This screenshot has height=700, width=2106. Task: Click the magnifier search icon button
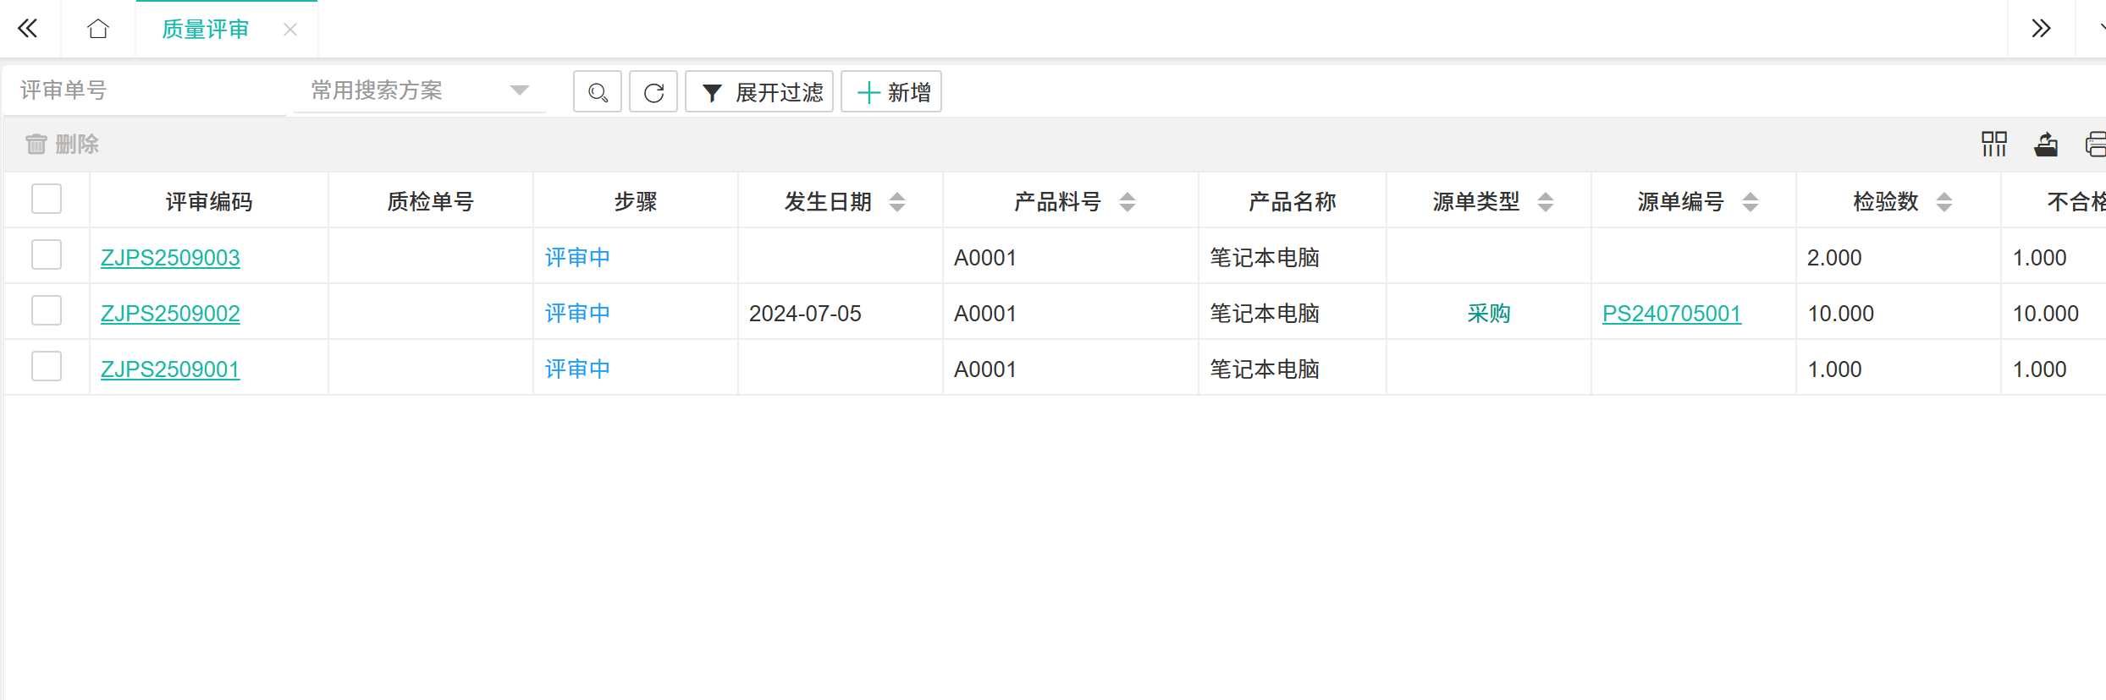(x=598, y=92)
